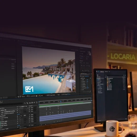Select the Spa_Promo layer

click(4, 125)
